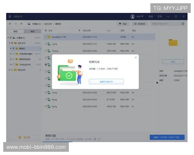Click the 8.png image file icon
Image resolution: width=194 pixels, height=155 pixels.
click(x=49, y=99)
